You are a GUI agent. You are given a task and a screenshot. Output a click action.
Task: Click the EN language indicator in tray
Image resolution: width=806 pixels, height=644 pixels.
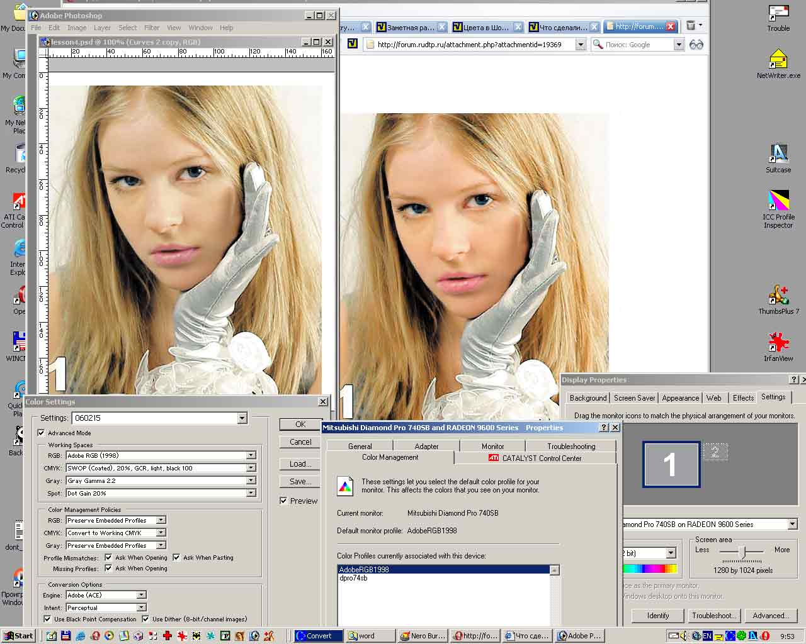tap(707, 636)
